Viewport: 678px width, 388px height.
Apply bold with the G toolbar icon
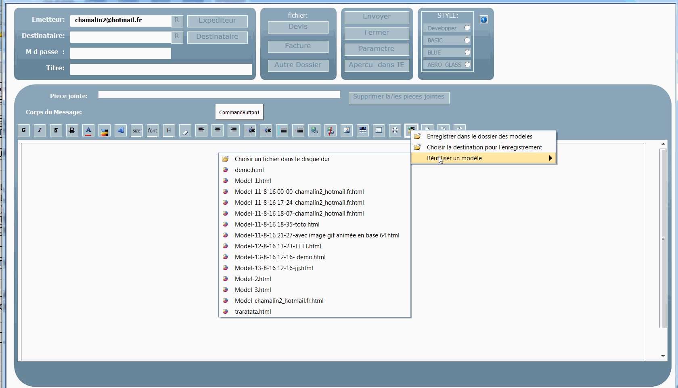point(24,130)
